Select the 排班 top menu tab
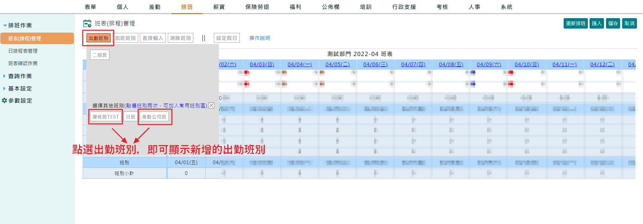This screenshot has height=224, width=643. coord(187,7)
